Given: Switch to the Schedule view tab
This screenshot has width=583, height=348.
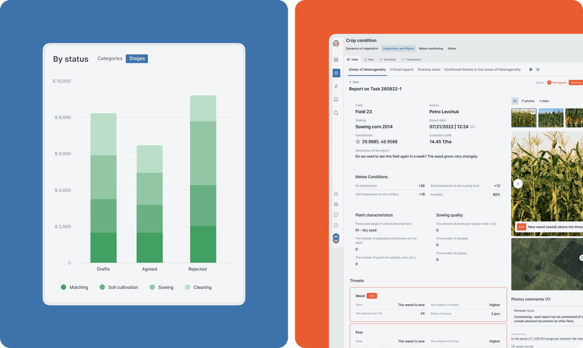Looking at the screenshot, I should pyautogui.click(x=388, y=60).
